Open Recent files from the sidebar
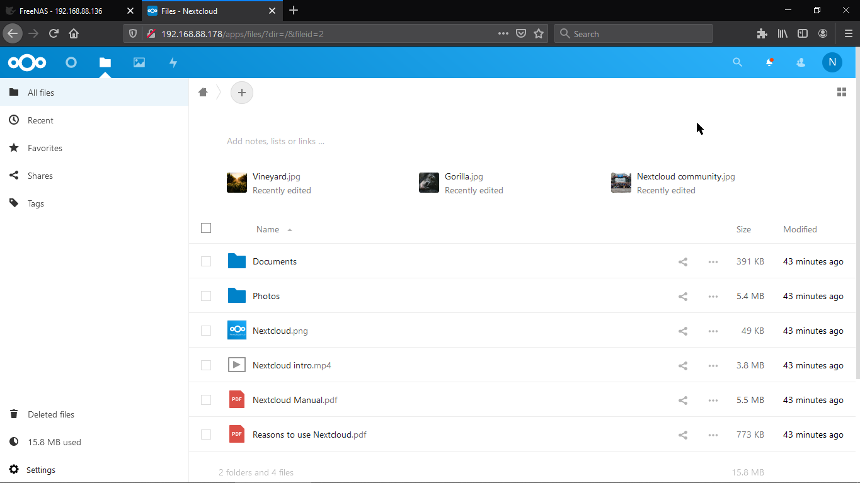The height and width of the screenshot is (483, 860). click(39, 120)
